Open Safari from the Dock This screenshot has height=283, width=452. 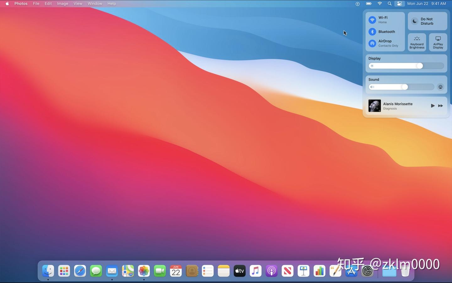pos(80,271)
